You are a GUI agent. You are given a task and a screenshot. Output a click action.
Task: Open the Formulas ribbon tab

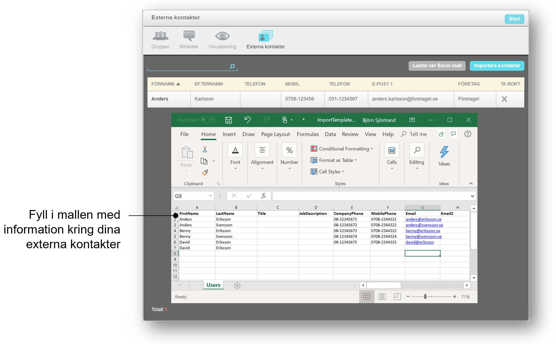click(308, 134)
